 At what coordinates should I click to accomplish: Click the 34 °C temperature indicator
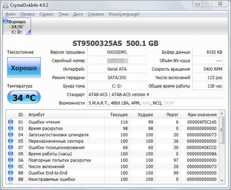coord(23,98)
